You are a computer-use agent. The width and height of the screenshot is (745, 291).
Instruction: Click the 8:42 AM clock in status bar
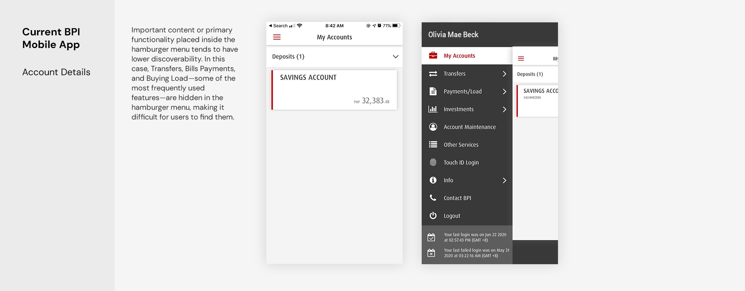[x=335, y=26]
